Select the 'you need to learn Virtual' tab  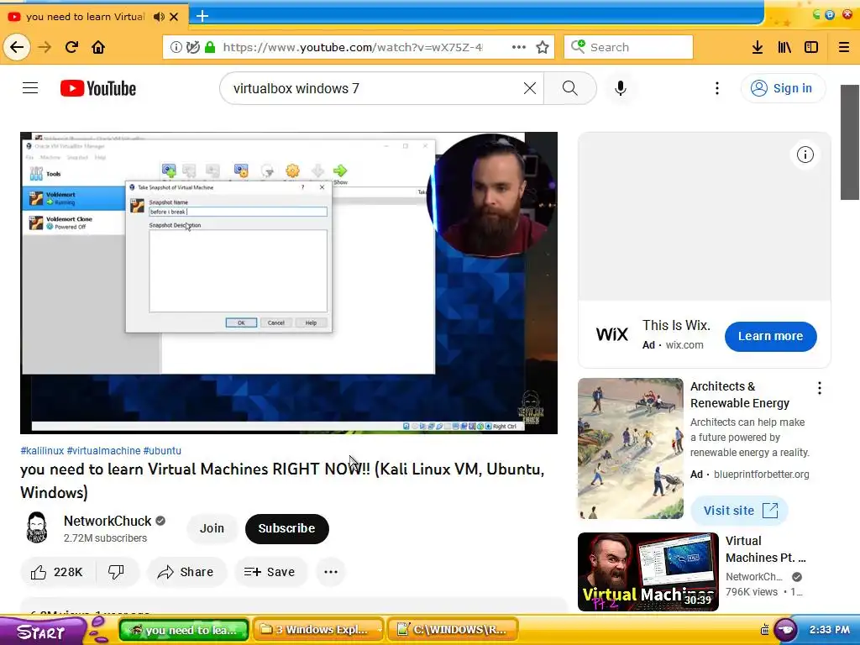click(85, 17)
